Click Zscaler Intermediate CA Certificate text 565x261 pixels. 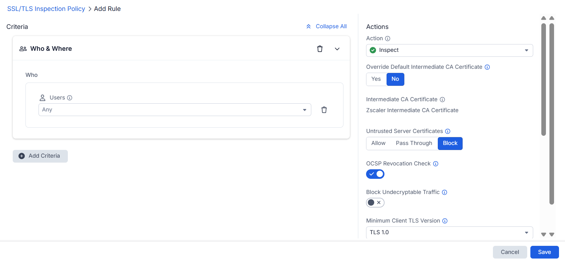[x=412, y=110]
